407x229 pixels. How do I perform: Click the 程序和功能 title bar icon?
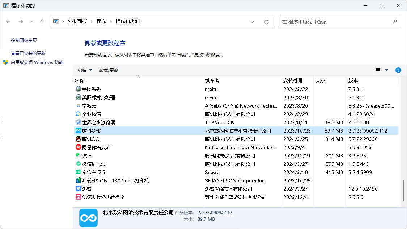point(6,5)
